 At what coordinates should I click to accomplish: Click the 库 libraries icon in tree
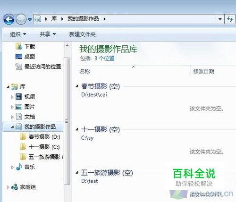15,87
